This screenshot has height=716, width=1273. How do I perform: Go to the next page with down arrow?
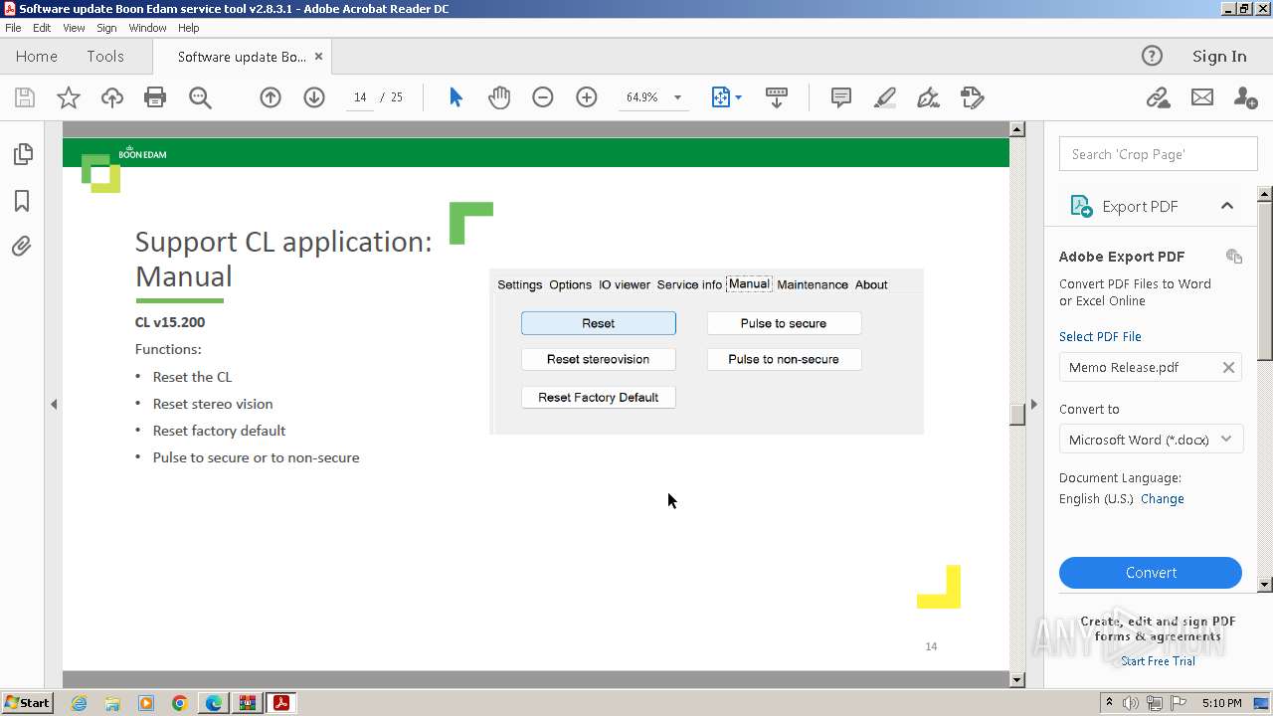(x=314, y=97)
